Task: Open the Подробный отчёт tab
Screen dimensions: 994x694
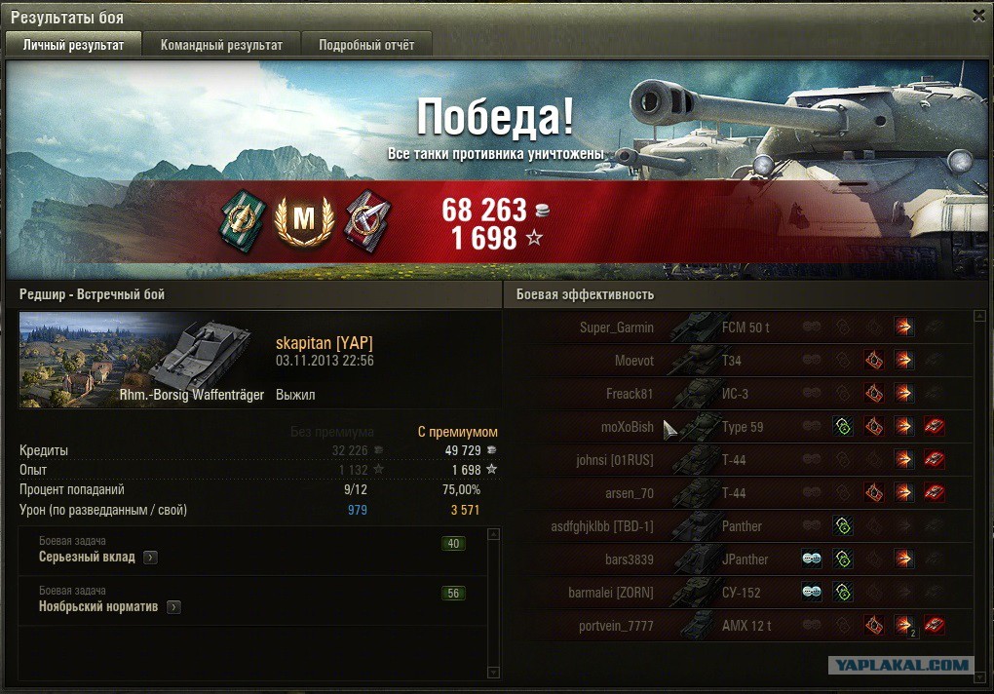Action: (x=366, y=45)
